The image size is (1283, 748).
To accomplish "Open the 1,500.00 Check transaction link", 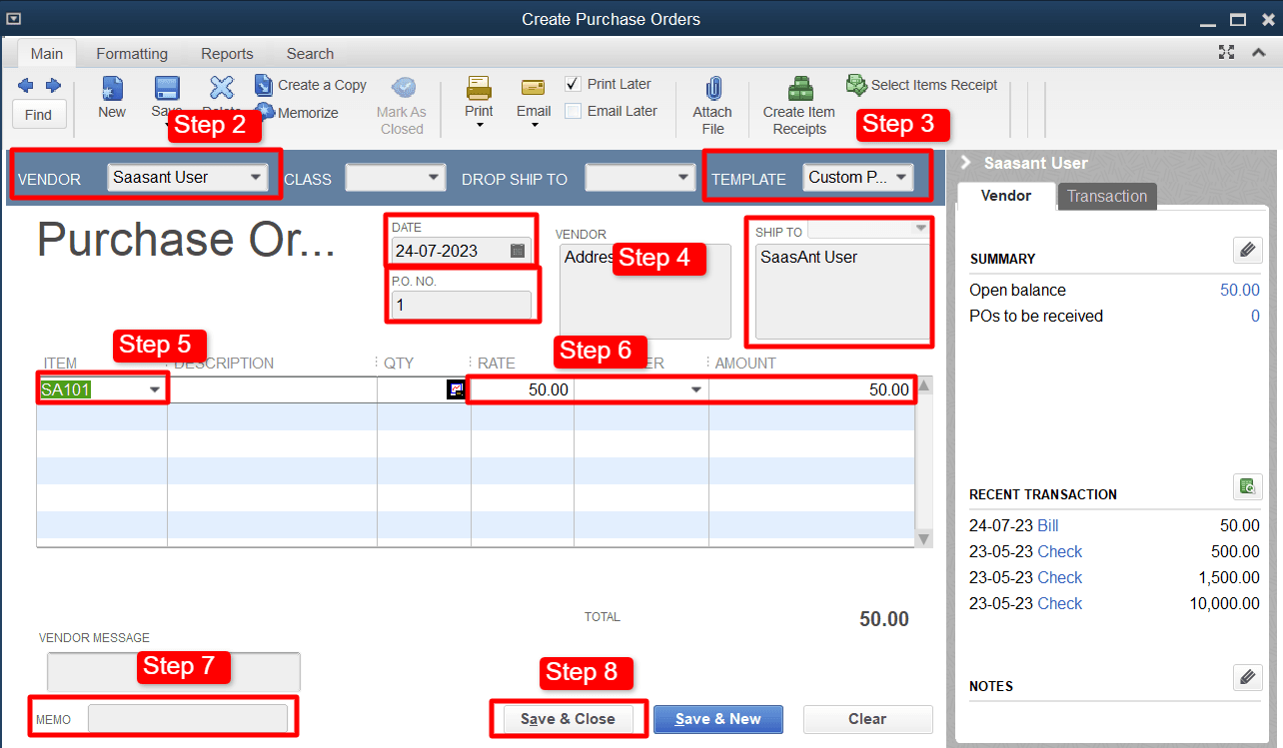I will point(1060,577).
